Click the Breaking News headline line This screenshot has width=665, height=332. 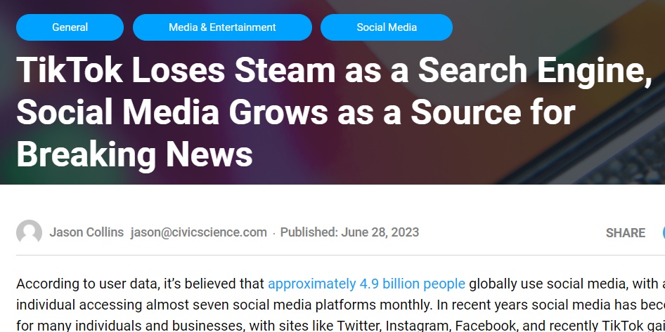[134, 154]
